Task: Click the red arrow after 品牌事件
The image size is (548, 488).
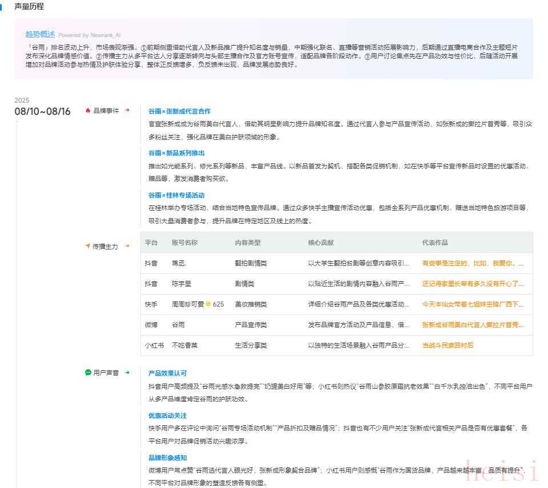Action: [x=127, y=110]
